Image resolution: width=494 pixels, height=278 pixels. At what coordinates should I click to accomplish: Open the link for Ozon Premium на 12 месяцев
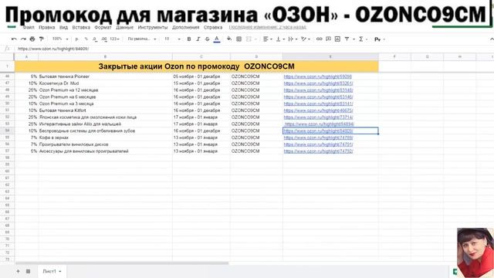(x=318, y=90)
